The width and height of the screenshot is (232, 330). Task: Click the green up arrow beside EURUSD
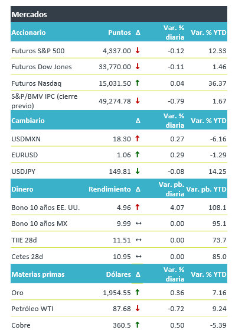[x=138, y=154]
